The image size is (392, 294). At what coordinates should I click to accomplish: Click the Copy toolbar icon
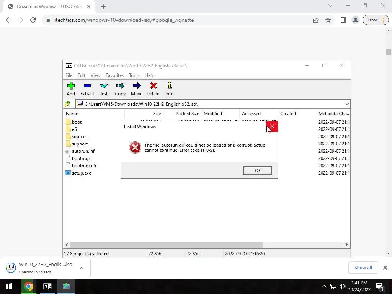(x=120, y=89)
